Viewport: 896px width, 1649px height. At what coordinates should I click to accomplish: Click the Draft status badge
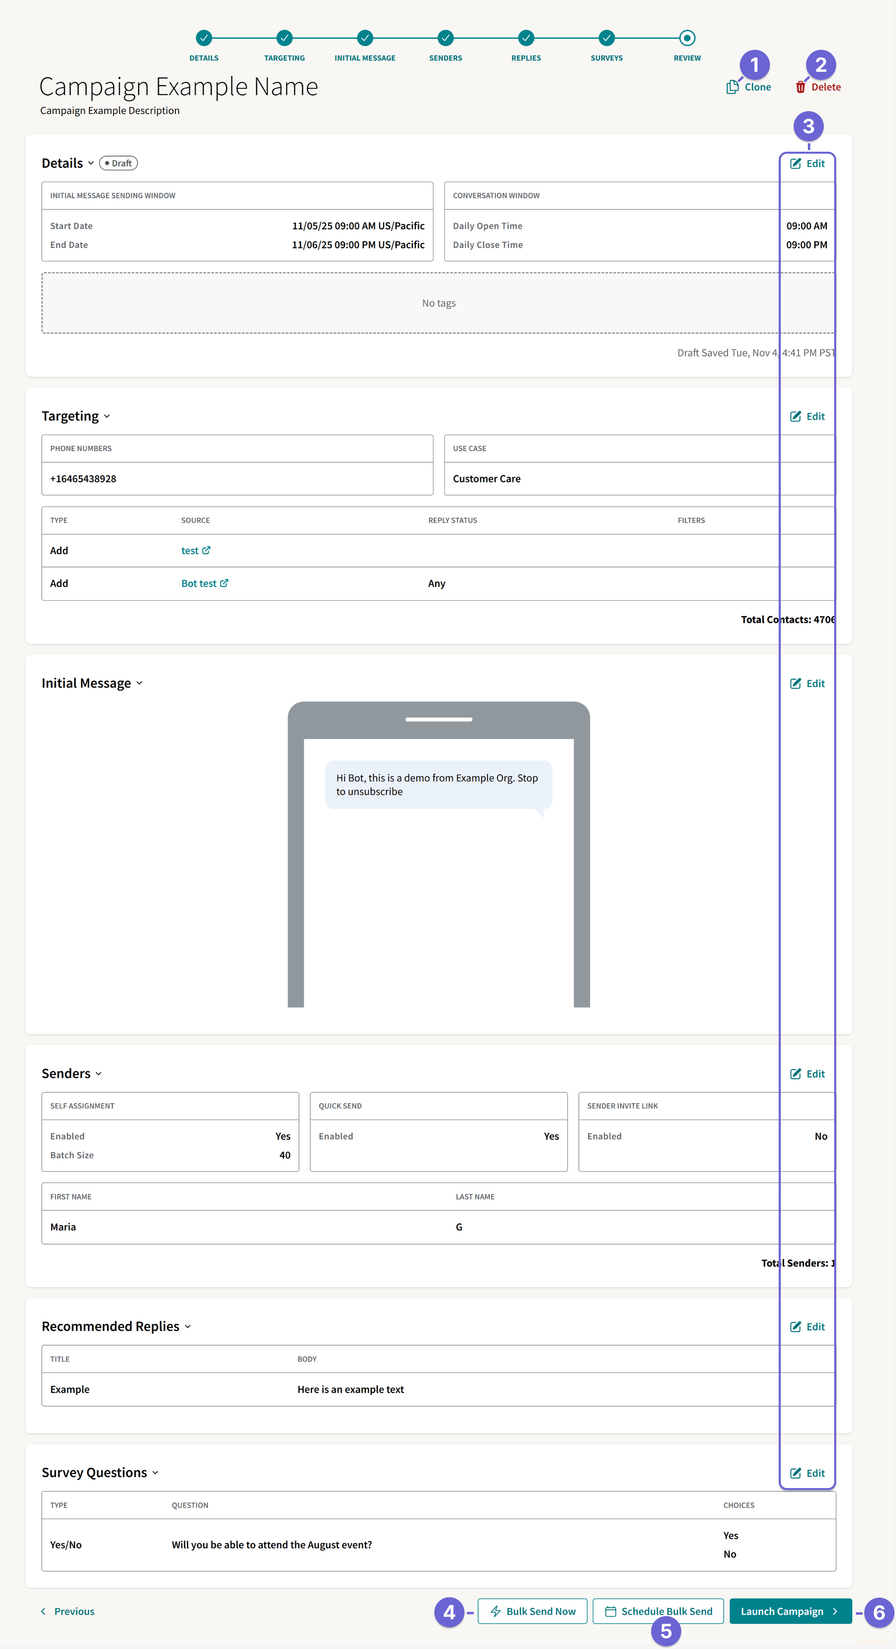[x=118, y=163]
